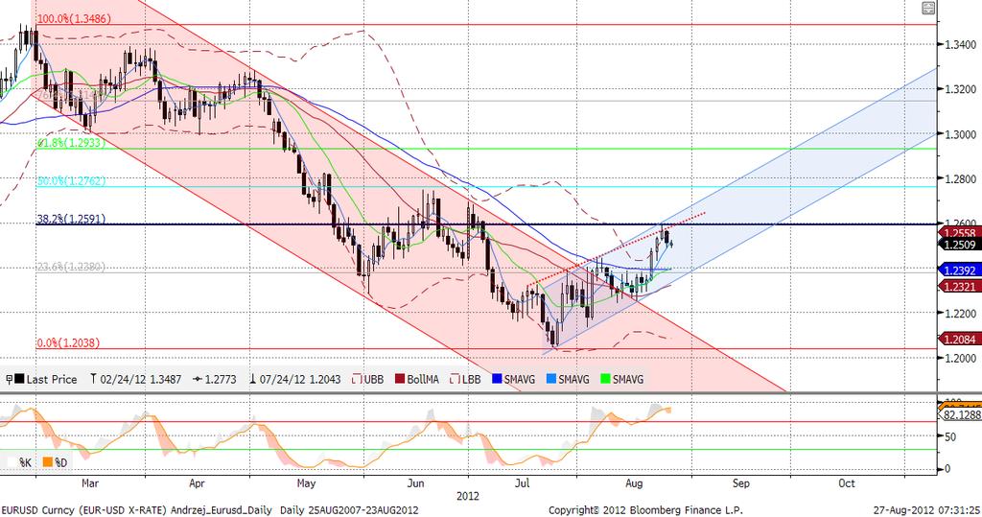Screen dimensions: 982x517
Task: Click the 61.8%(1.2933) Fibonacci label
Action: coord(71,143)
